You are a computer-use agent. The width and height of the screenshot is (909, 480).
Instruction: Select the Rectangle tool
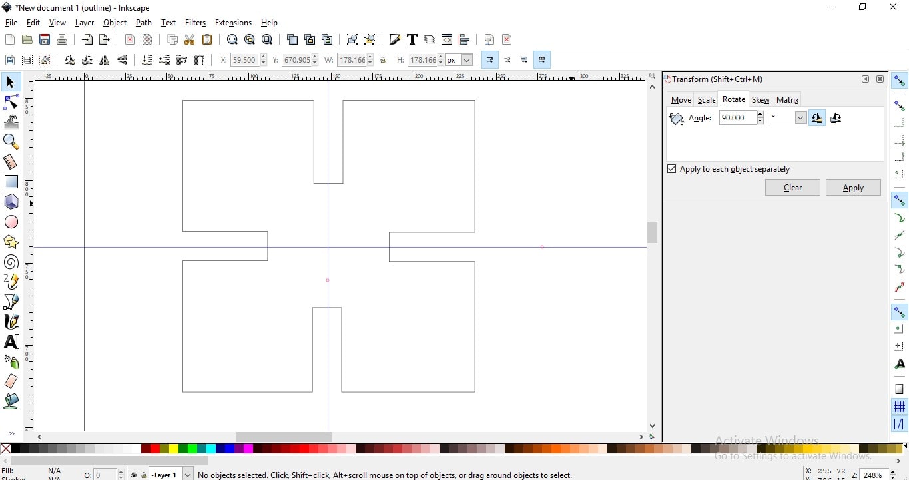click(x=11, y=182)
